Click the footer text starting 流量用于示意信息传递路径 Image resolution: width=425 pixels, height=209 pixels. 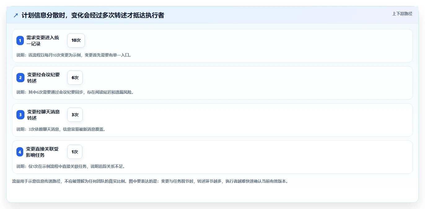(x=150, y=181)
